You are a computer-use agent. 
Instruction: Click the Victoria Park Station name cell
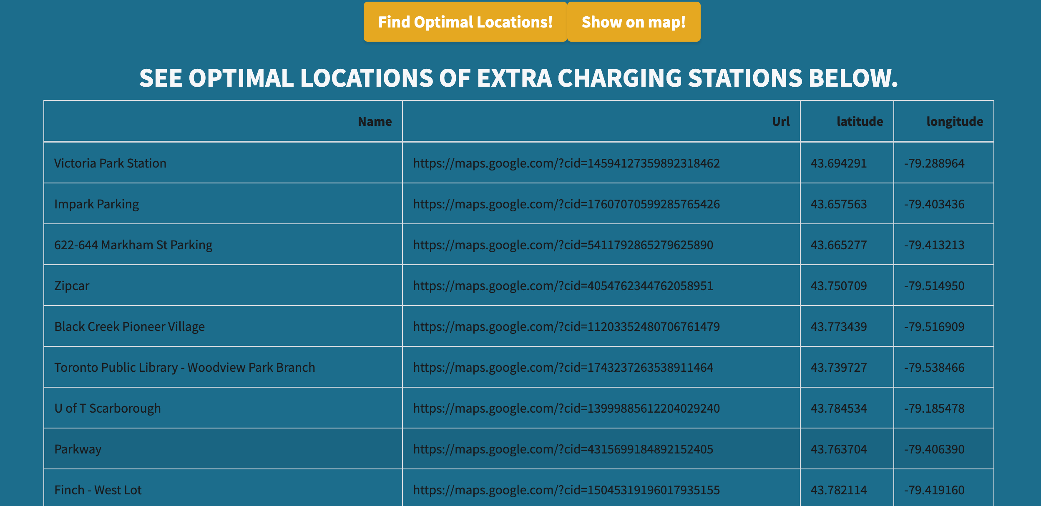tap(223, 163)
